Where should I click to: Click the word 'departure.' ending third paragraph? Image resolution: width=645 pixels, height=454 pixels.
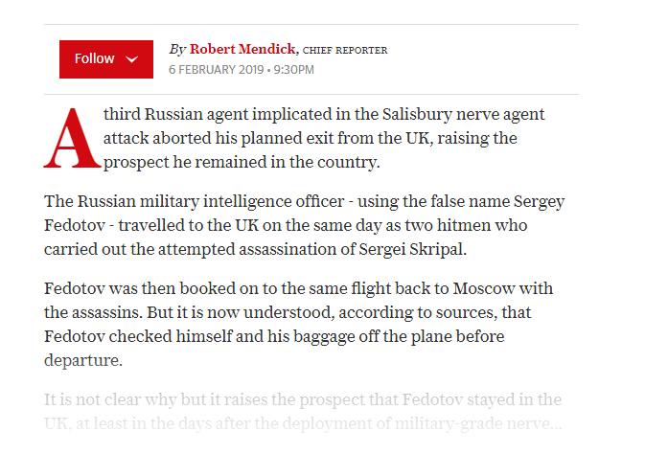83,360
